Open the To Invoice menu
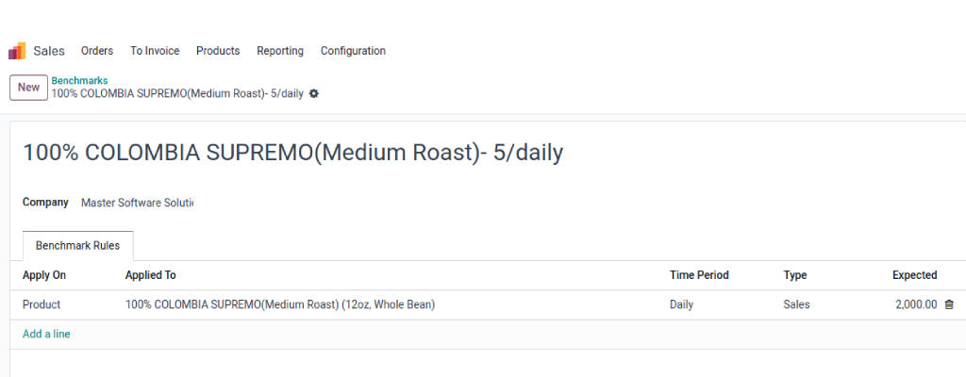The height and width of the screenshot is (377, 966). tap(155, 51)
